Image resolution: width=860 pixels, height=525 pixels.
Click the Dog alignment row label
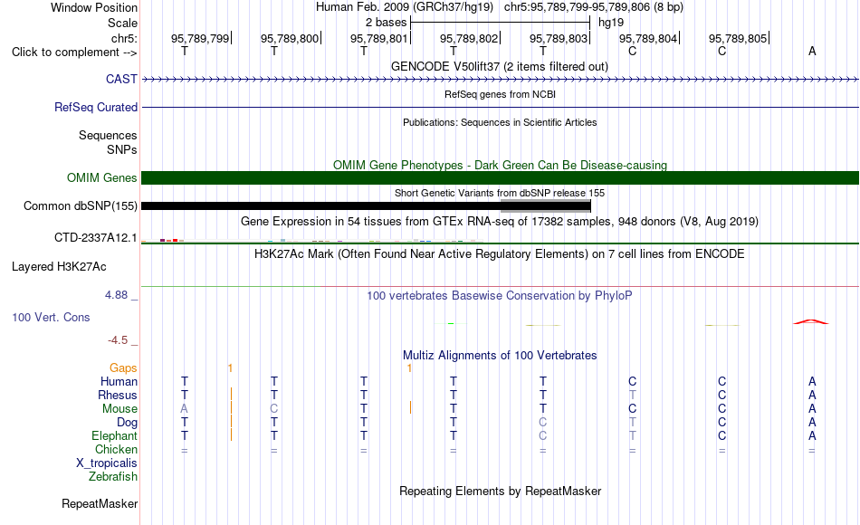click(x=127, y=423)
